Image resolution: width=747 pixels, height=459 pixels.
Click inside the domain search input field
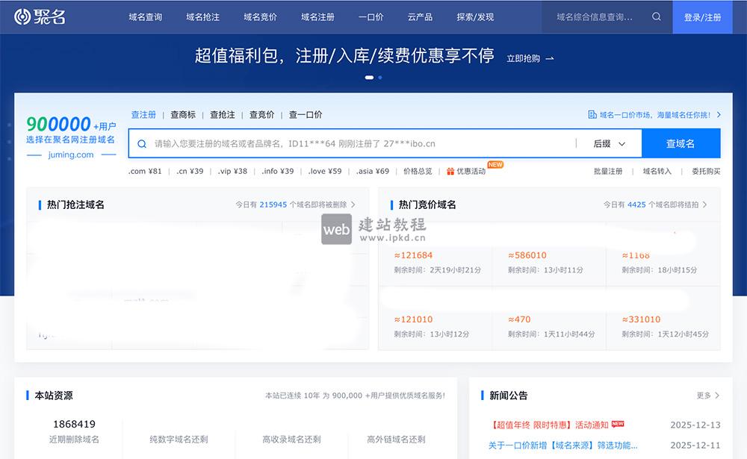336,143
